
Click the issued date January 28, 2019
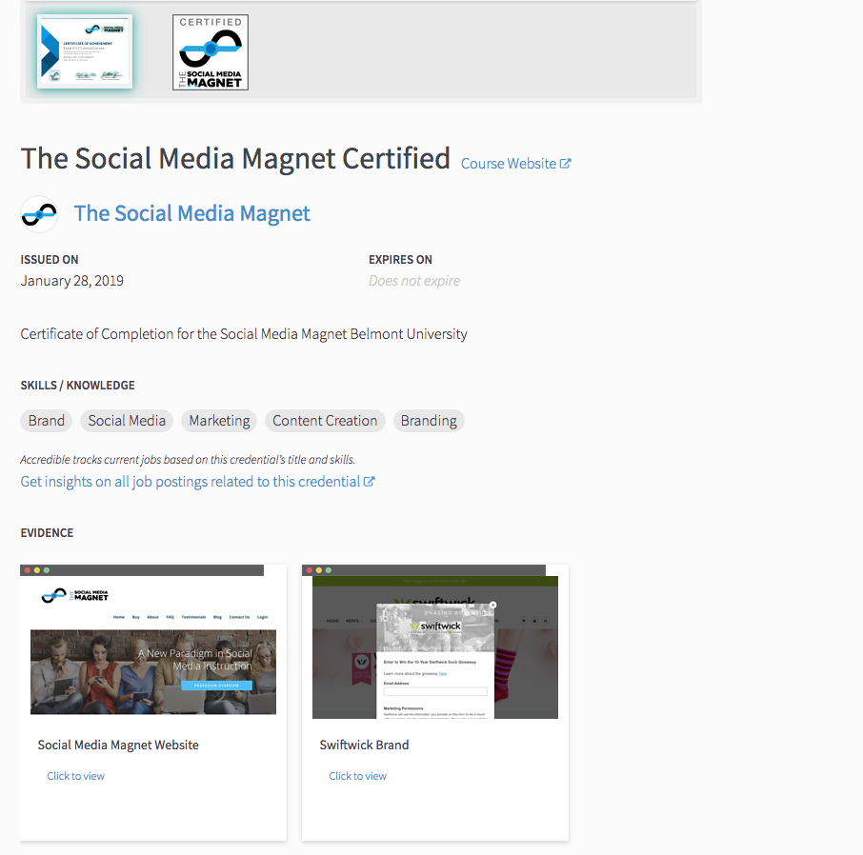[x=72, y=281]
